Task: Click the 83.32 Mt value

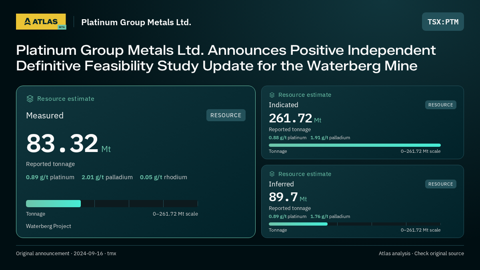Action: 68,144
